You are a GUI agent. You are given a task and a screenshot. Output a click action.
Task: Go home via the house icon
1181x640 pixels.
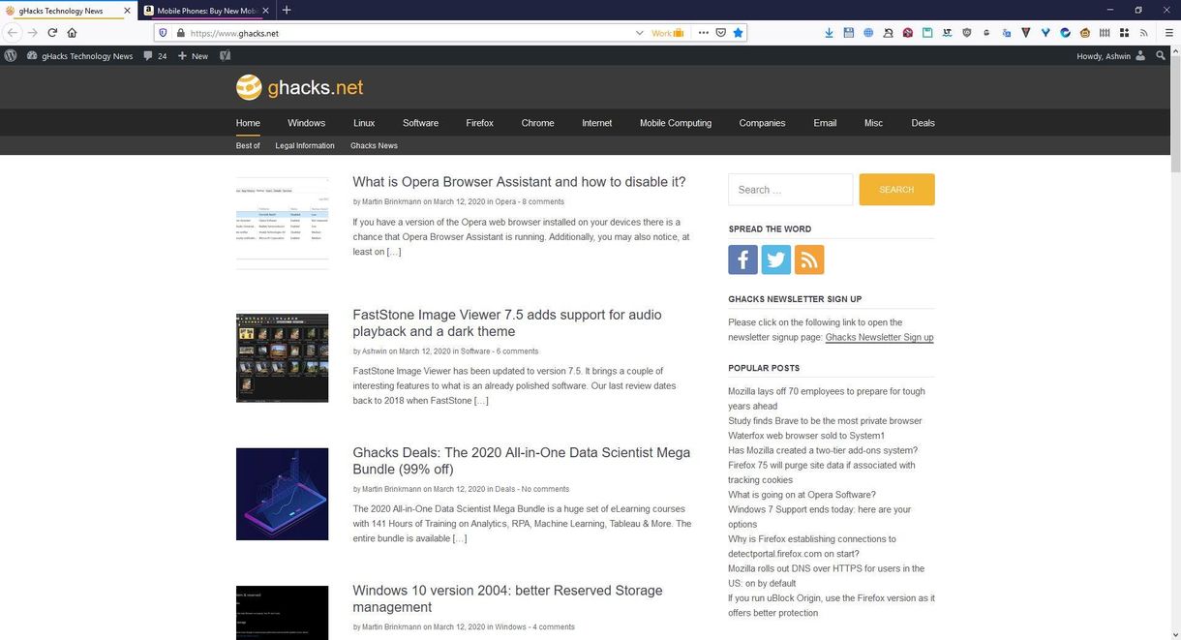click(x=72, y=32)
